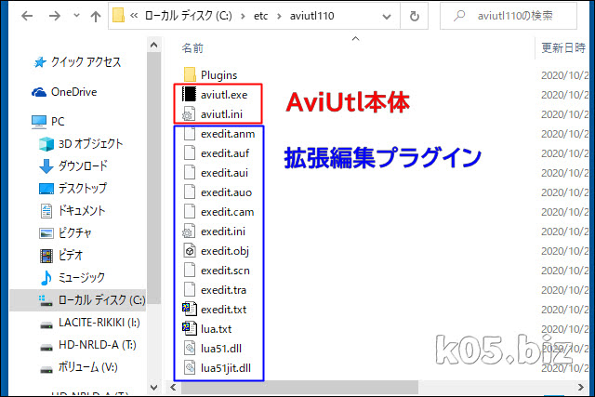Open ドキュメント folder in sidebar
Image resolution: width=595 pixels, height=397 pixels.
82,210
